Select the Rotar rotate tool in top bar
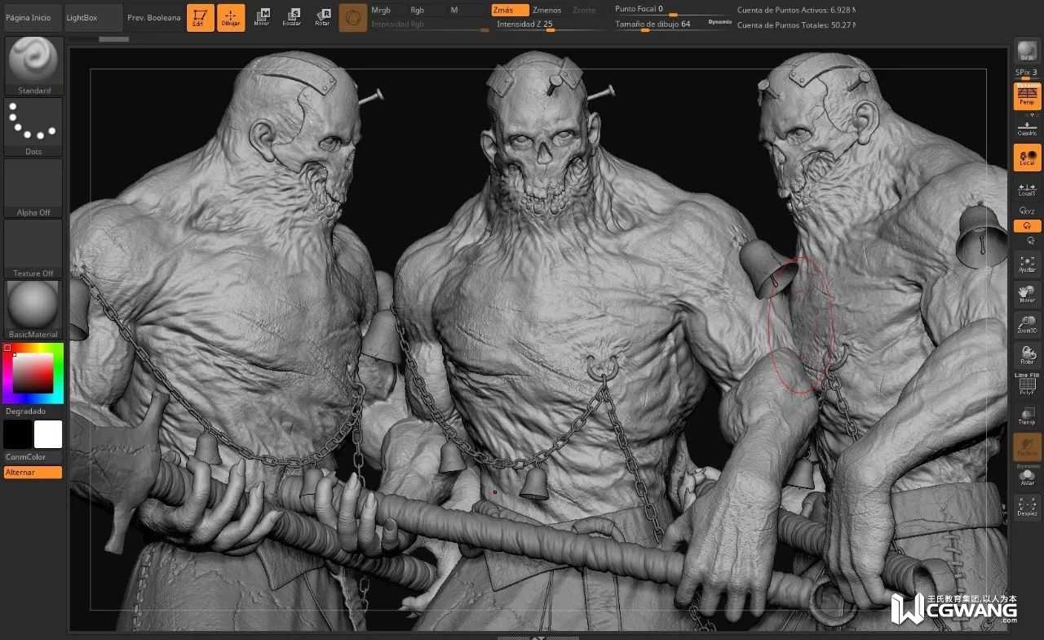Viewport: 1044px width, 640px height. [322, 17]
